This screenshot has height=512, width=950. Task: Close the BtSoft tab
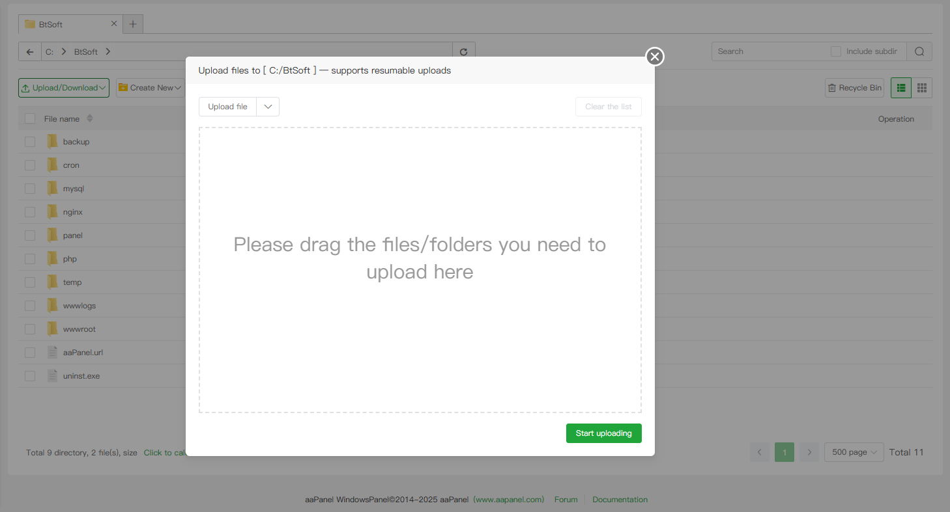pos(114,23)
